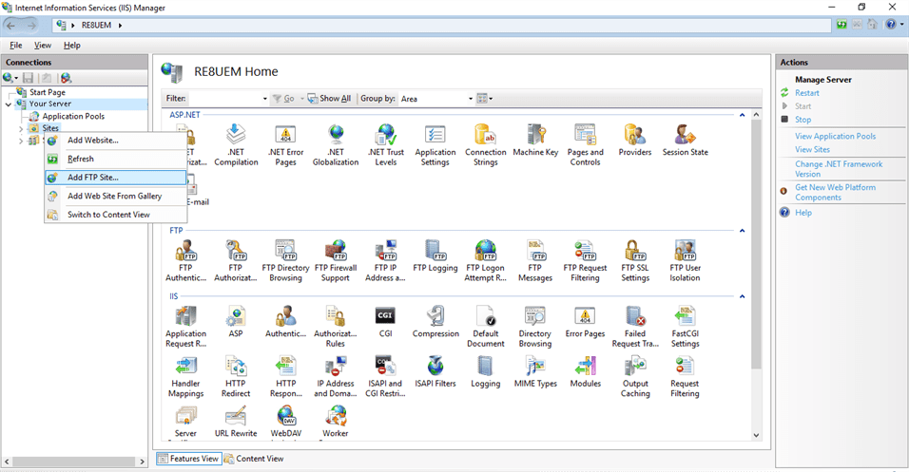909x472 pixels.
Task: Open FTP SSL Settings icon
Action: tap(635, 260)
